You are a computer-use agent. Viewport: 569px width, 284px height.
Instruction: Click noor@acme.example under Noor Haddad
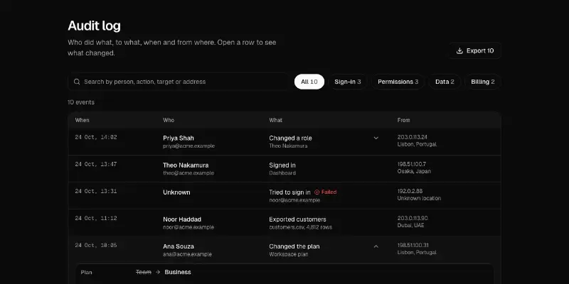coord(188,227)
